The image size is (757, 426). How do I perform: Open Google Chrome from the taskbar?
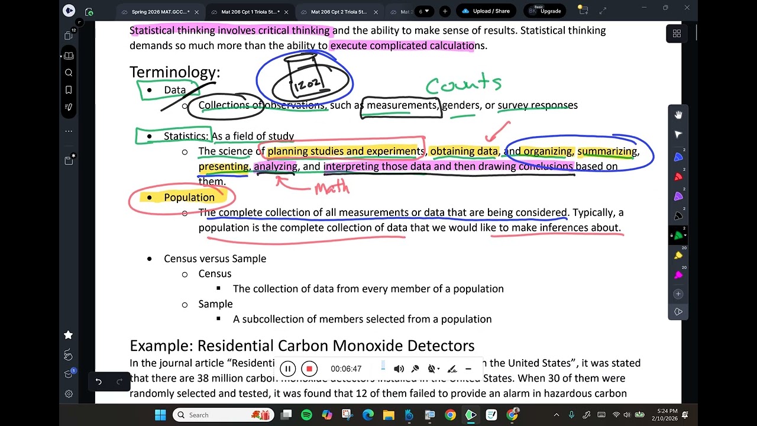(450, 415)
